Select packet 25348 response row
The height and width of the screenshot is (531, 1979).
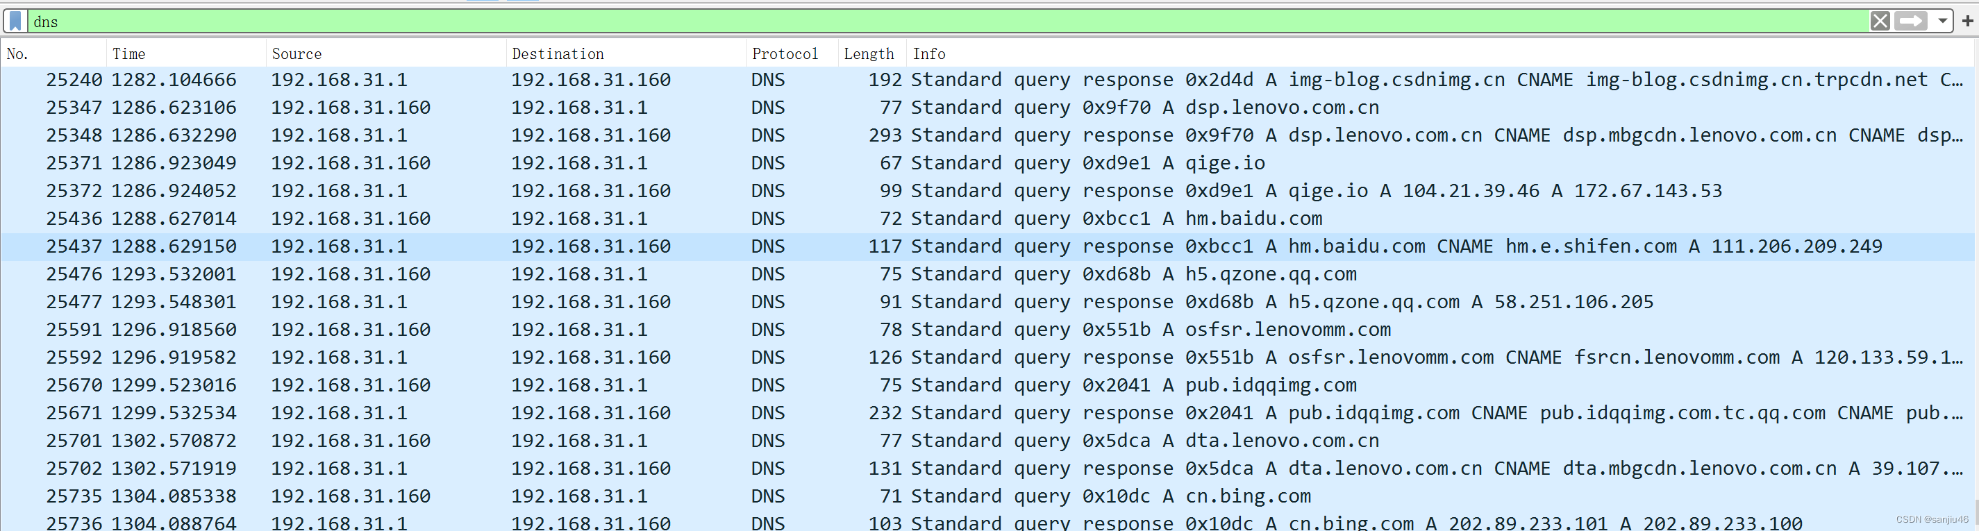point(987,135)
